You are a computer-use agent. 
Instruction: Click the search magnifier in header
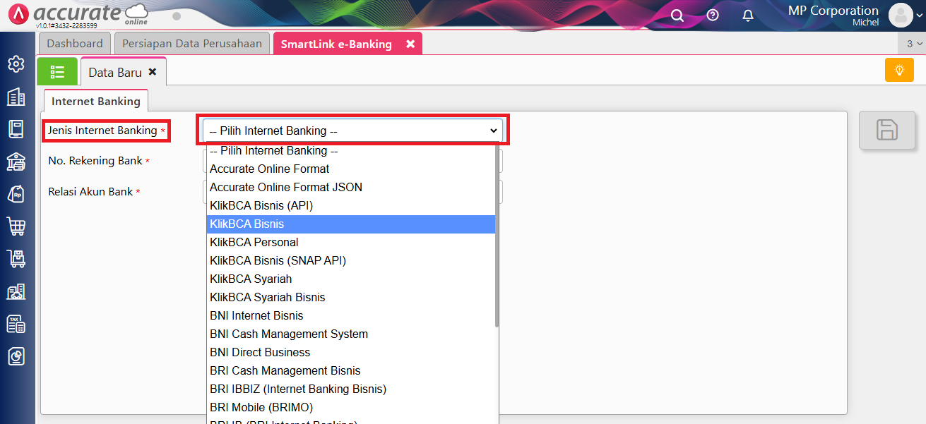[677, 16]
